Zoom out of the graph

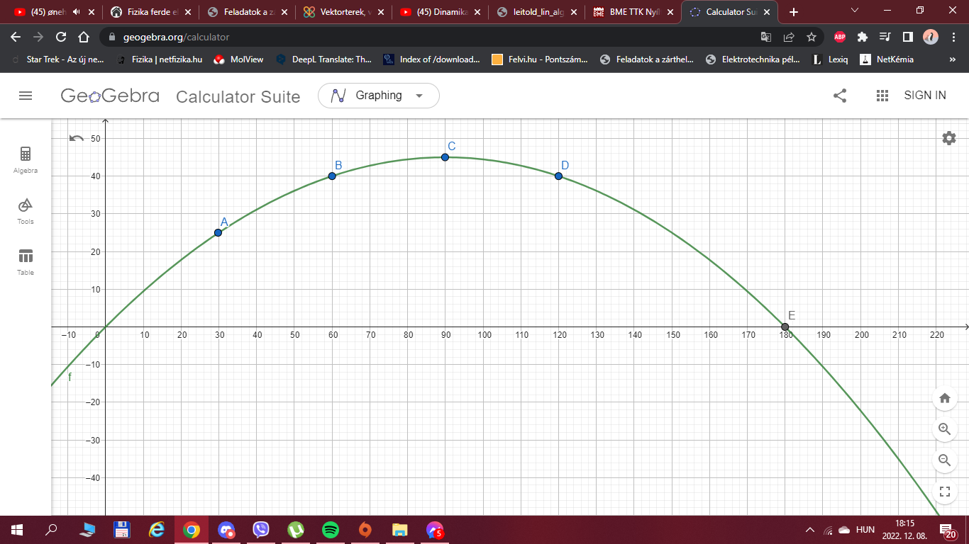(x=944, y=460)
